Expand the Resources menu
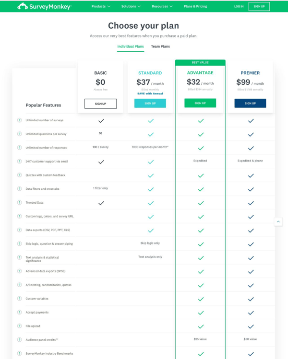Image resolution: width=288 pixels, height=359 pixels. click(x=162, y=6)
